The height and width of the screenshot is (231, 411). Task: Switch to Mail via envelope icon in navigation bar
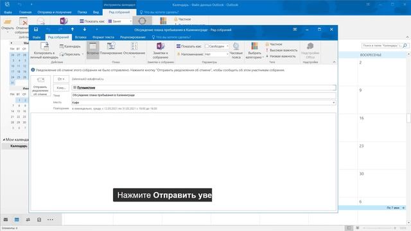click(x=6, y=219)
